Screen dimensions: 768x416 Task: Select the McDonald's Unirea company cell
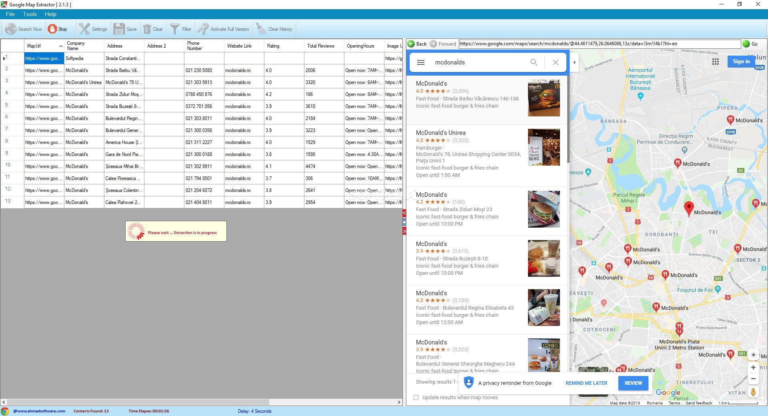(84, 82)
